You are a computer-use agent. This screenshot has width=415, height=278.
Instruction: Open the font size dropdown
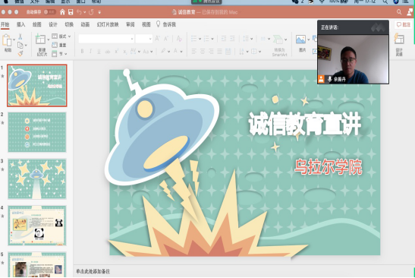[x=143, y=39]
